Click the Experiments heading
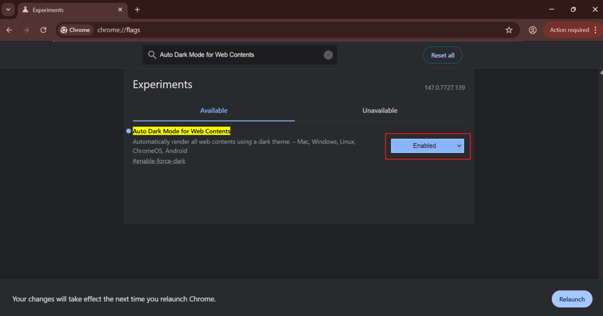 pos(163,85)
